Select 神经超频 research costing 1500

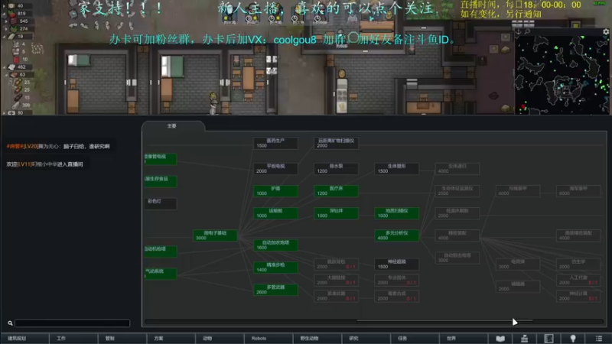(x=396, y=264)
